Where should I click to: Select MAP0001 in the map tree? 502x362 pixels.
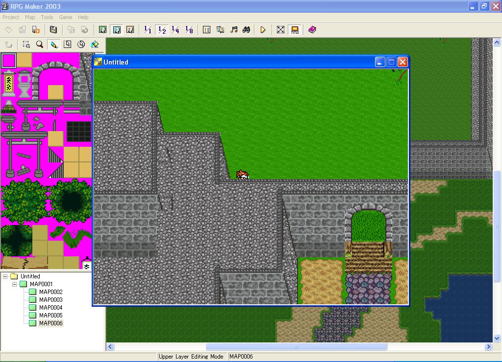pyautogui.click(x=41, y=284)
